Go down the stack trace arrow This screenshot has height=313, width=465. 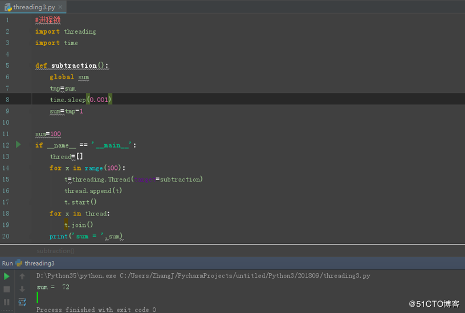(x=22, y=289)
